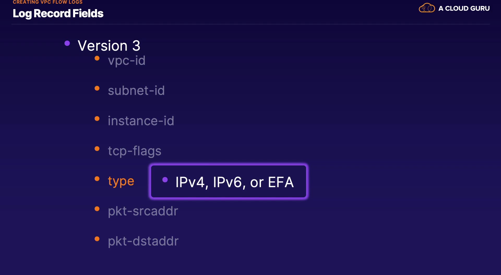The width and height of the screenshot is (501, 275).
Task: Click the orange bullet beside type
Action: pyautogui.click(x=97, y=179)
